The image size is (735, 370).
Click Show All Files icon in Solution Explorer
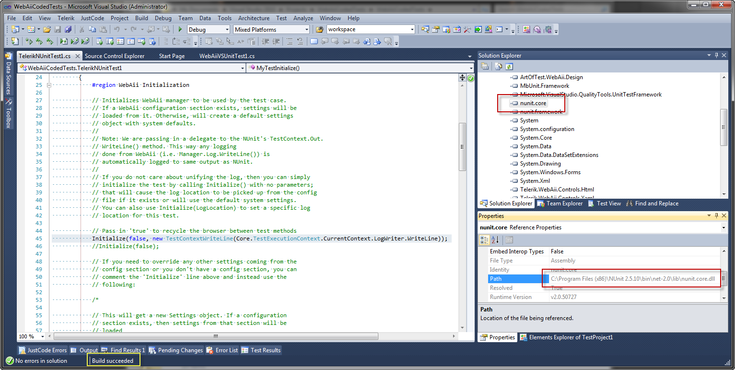coord(499,67)
